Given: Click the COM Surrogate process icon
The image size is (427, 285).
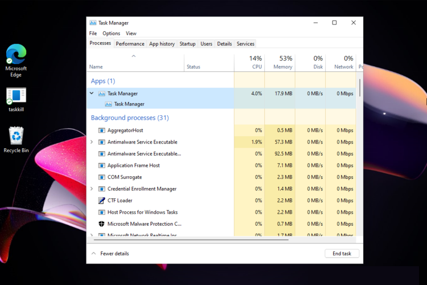Looking at the screenshot, I should pos(101,177).
